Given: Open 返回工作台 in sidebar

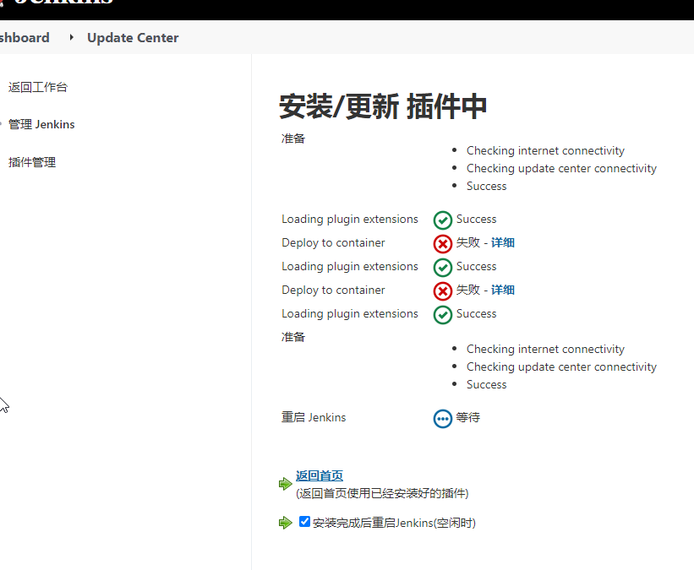Looking at the screenshot, I should click(x=38, y=87).
